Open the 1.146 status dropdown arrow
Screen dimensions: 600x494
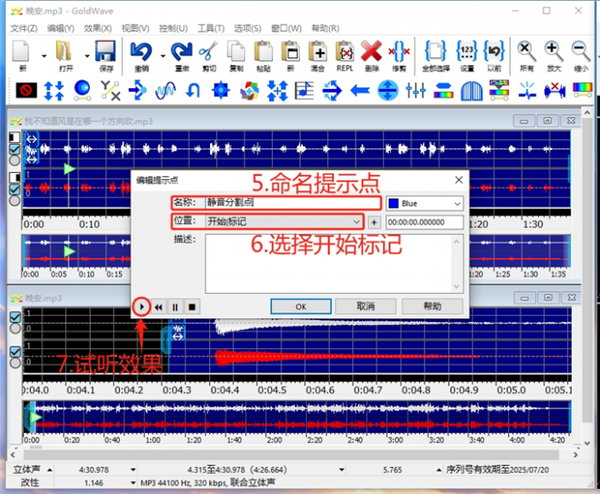pyautogui.click(x=132, y=483)
